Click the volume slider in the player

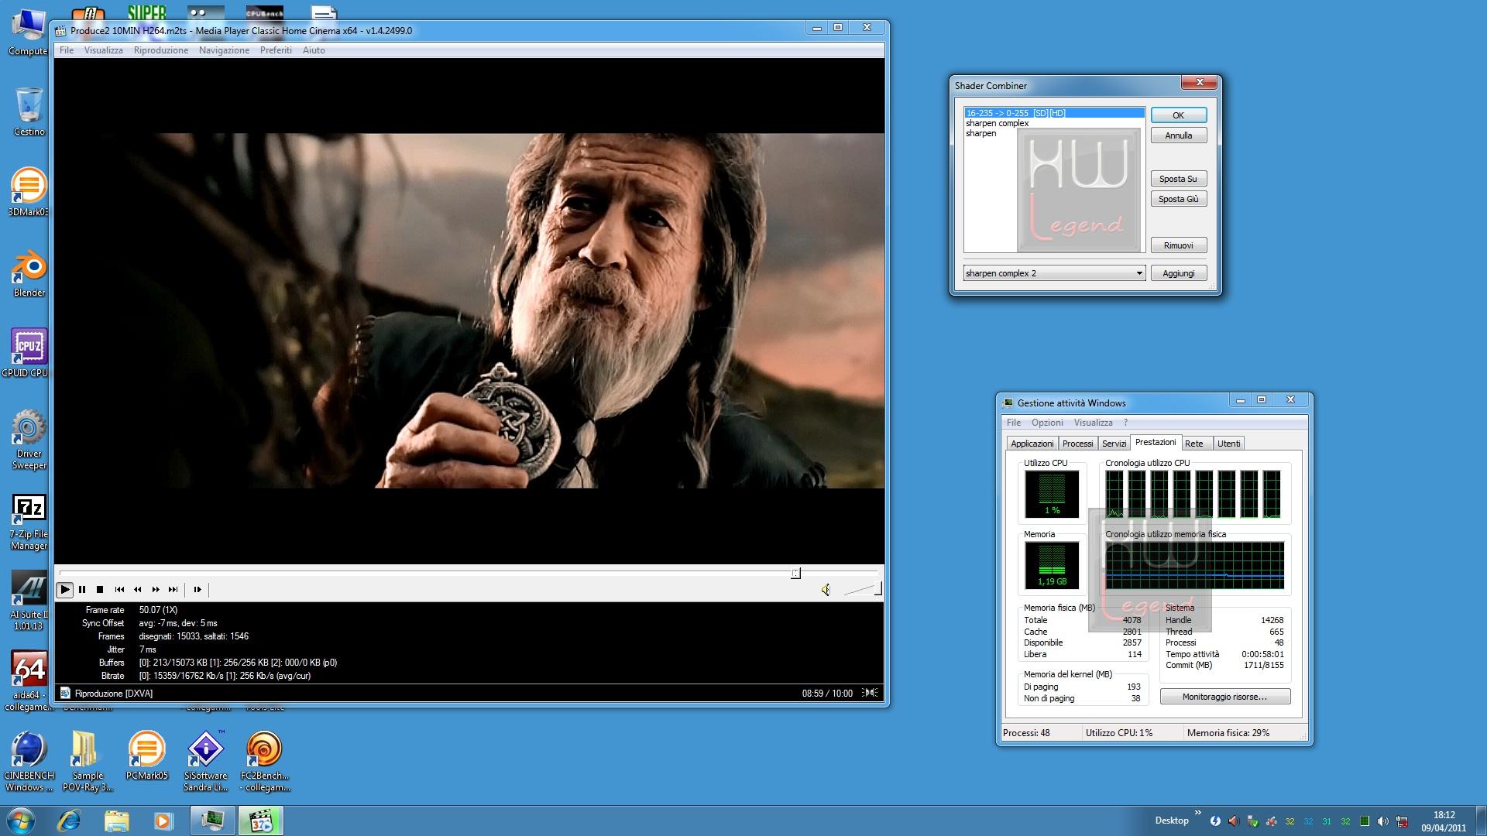pyautogui.click(x=861, y=590)
